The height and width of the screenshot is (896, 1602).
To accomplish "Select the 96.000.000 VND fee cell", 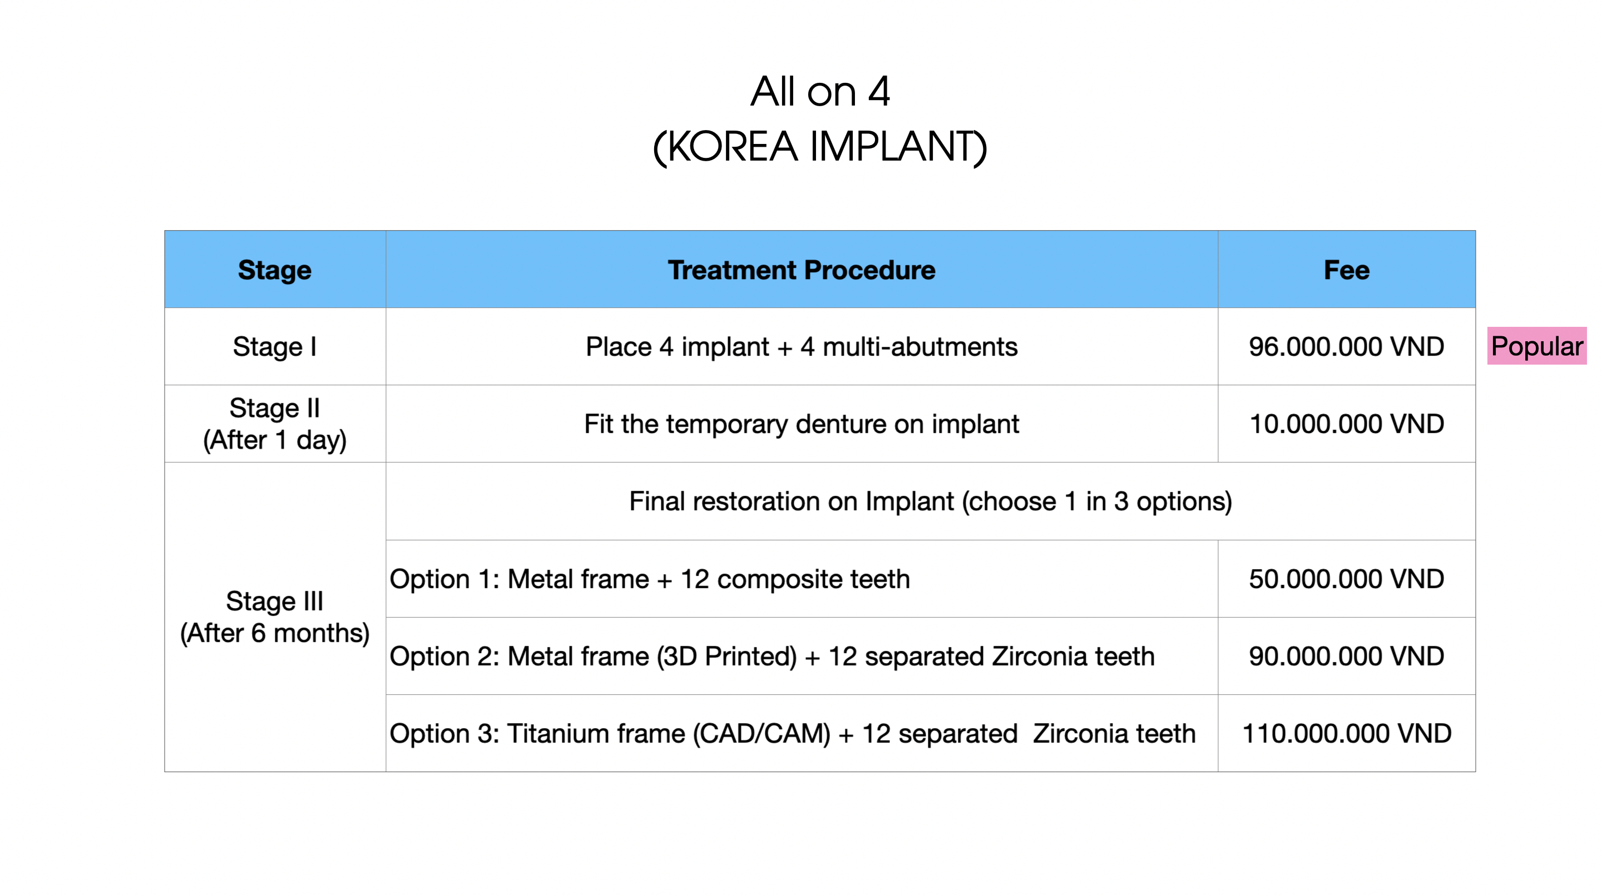I will 1346,347.
